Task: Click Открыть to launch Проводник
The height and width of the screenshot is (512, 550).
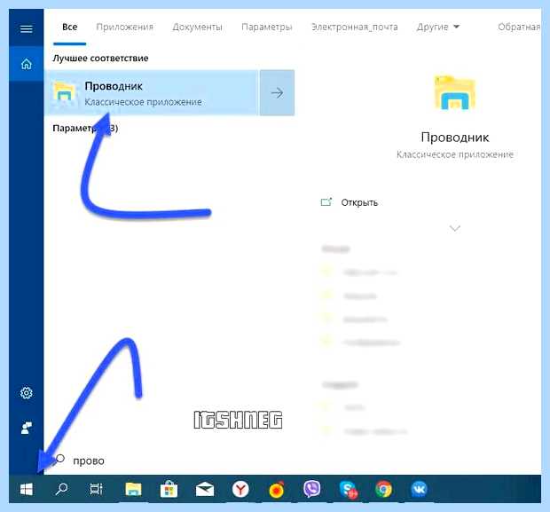Action: [359, 202]
